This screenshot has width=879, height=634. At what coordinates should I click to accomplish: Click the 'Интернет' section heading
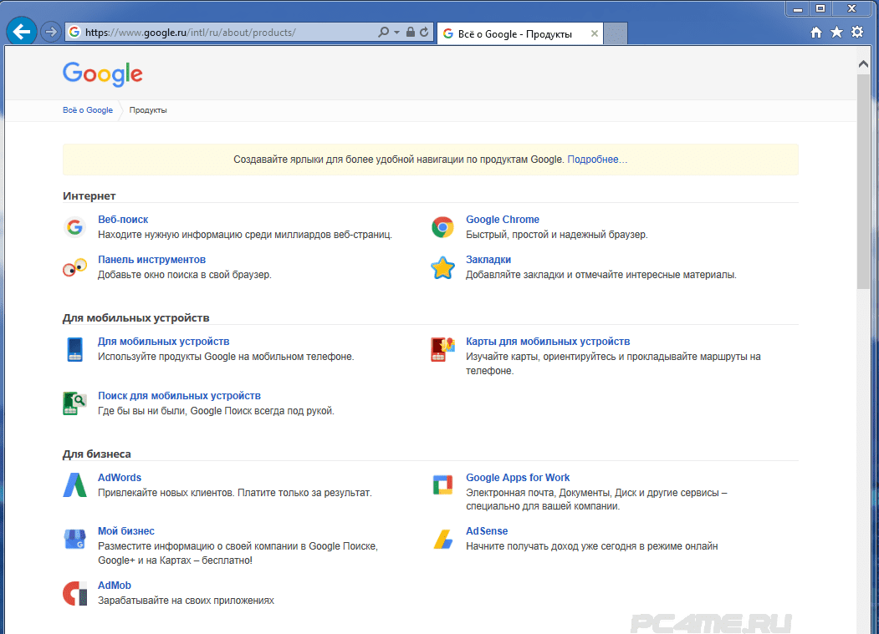click(x=89, y=196)
